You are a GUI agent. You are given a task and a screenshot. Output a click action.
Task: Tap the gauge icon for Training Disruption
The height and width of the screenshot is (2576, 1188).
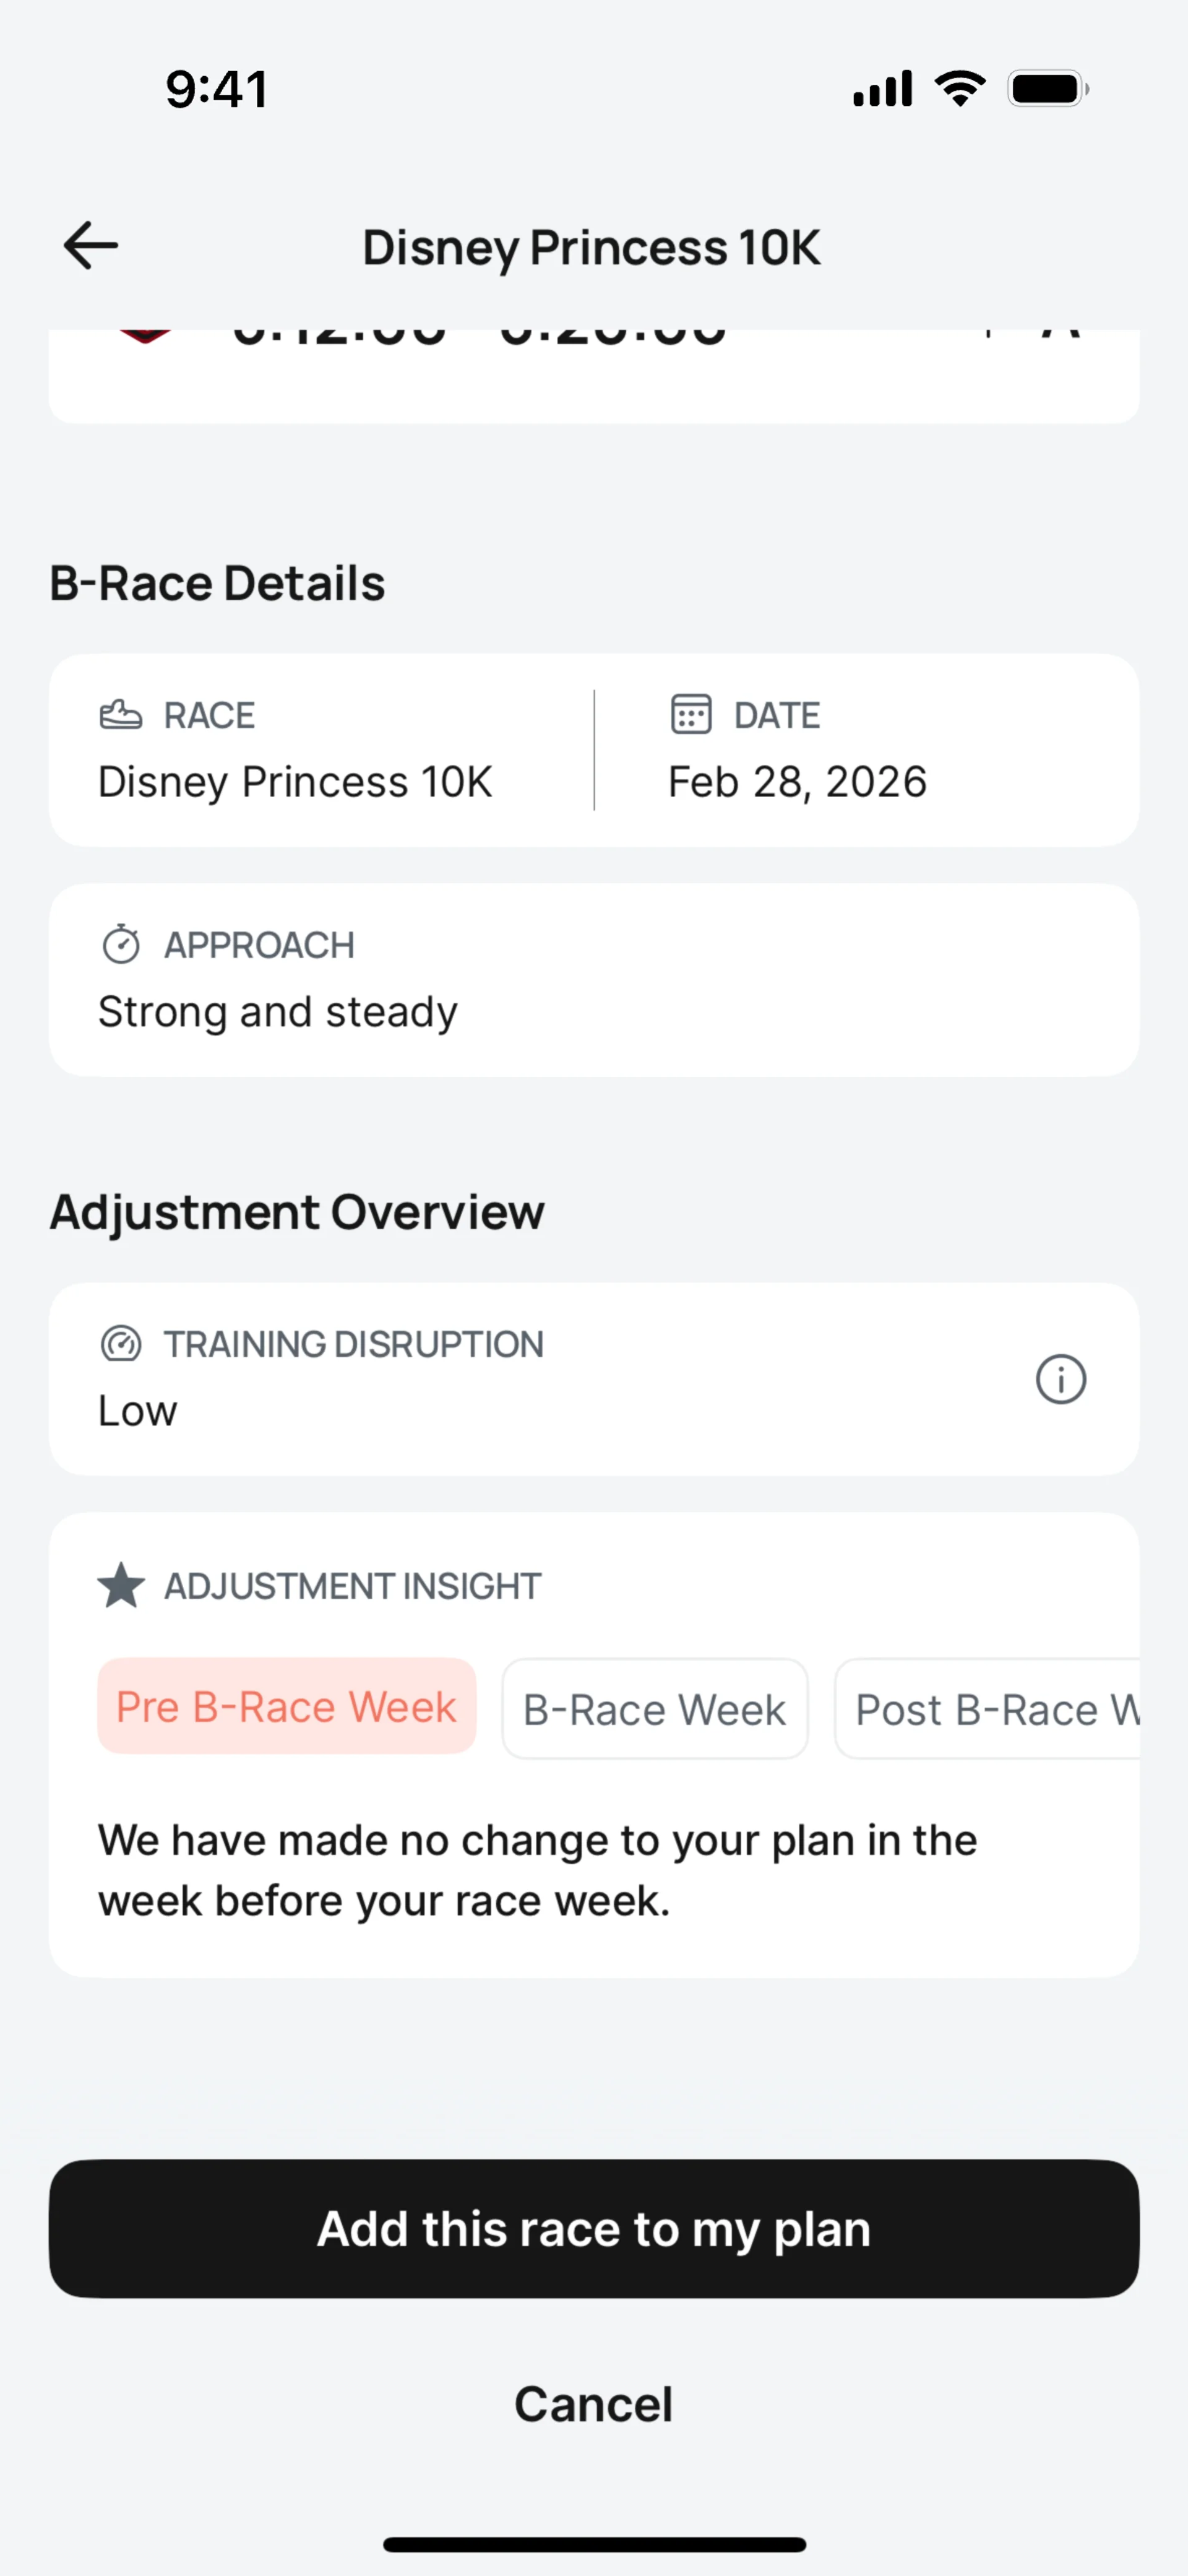[x=121, y=1344]
